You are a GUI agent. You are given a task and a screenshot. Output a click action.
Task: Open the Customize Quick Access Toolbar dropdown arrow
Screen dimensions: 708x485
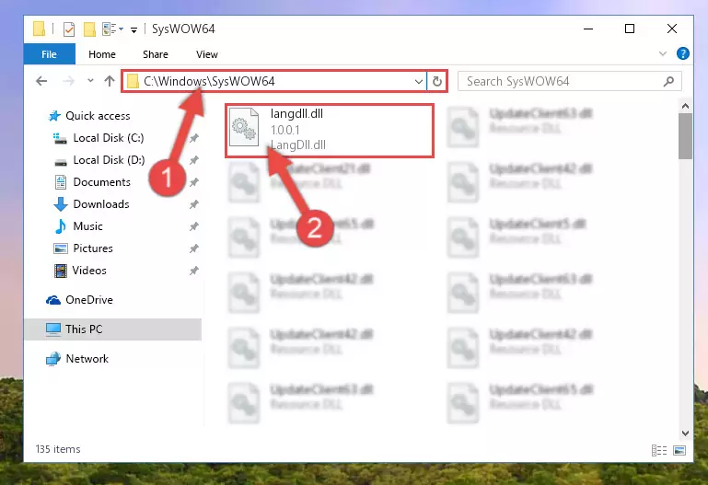click(134, 30)
